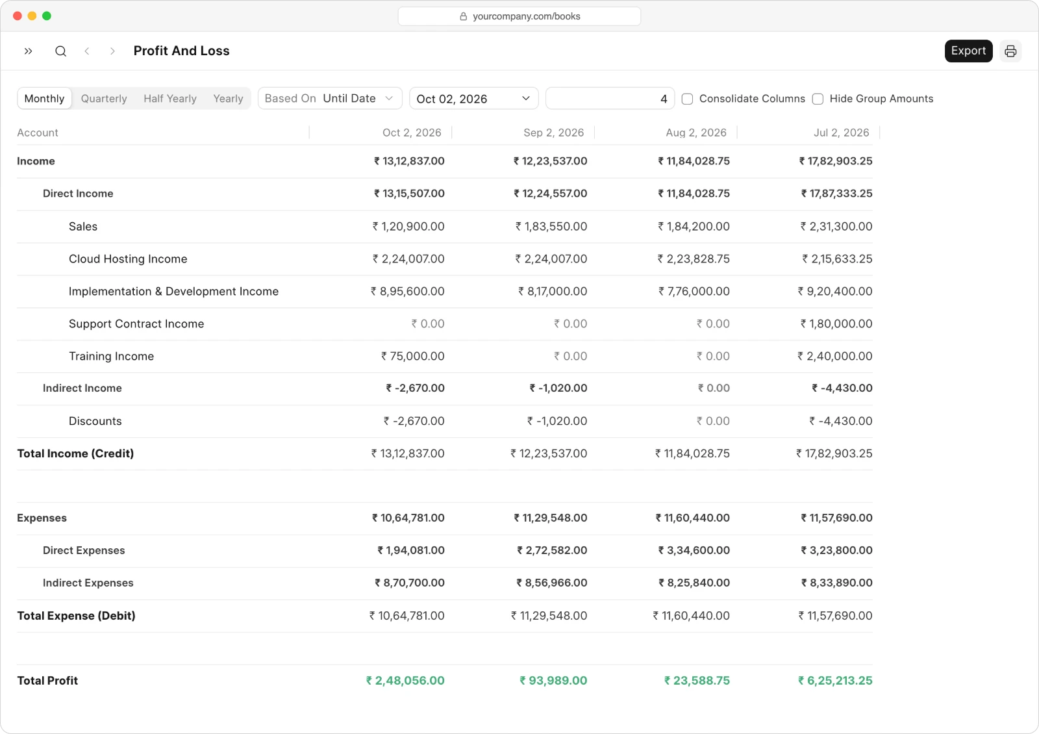Click the Indirect Income row
The width and height of the screenshot is (1039, 734).
[x=445, y=388]
